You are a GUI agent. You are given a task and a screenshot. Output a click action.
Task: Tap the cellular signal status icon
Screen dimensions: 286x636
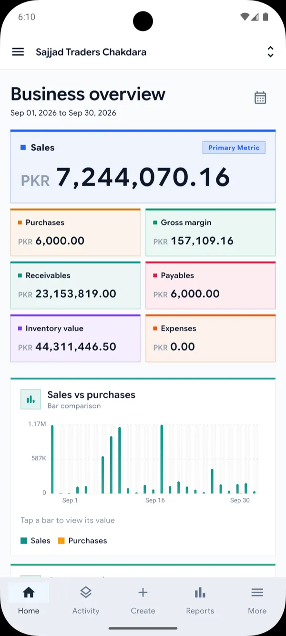(255, 17)
